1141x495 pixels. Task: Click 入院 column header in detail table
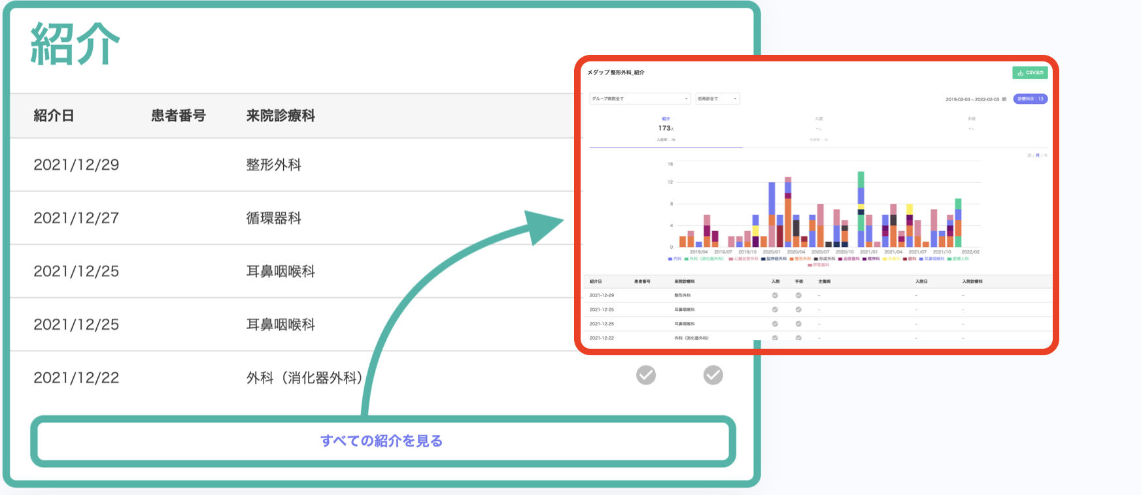tap(775, 281)
